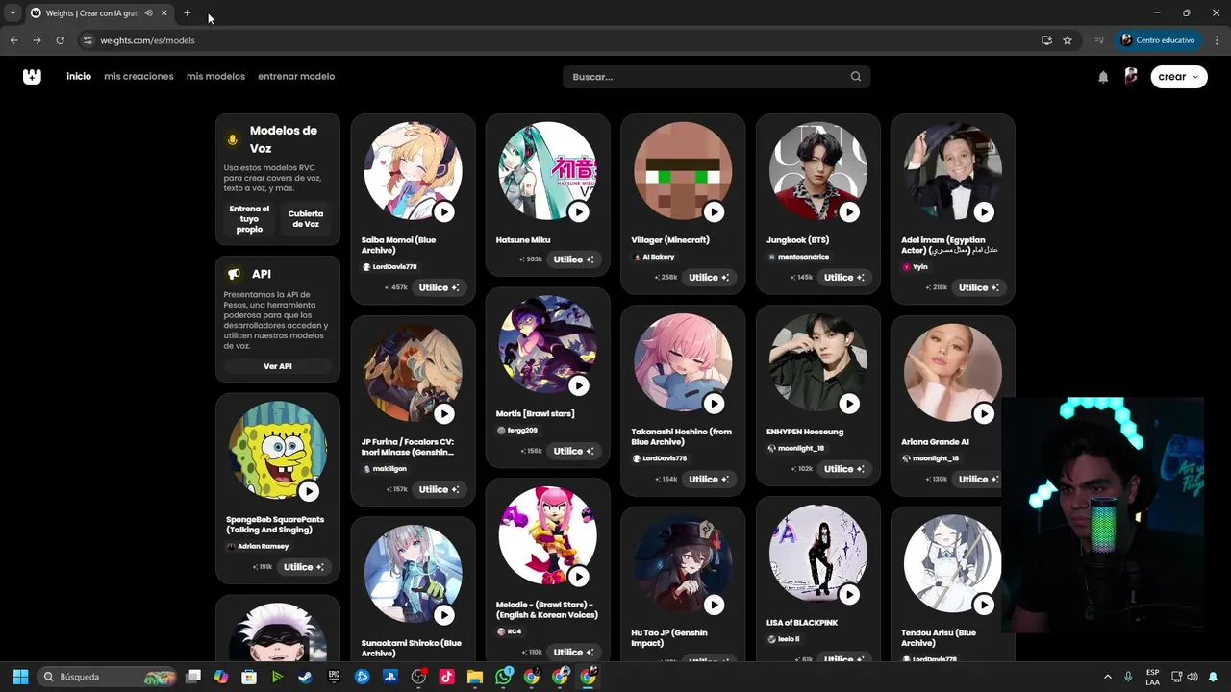This screenshot has width=1231, height=692.
Task: Play the Melodie Brawl Stars preview
Action: click(x=578, y=577)
